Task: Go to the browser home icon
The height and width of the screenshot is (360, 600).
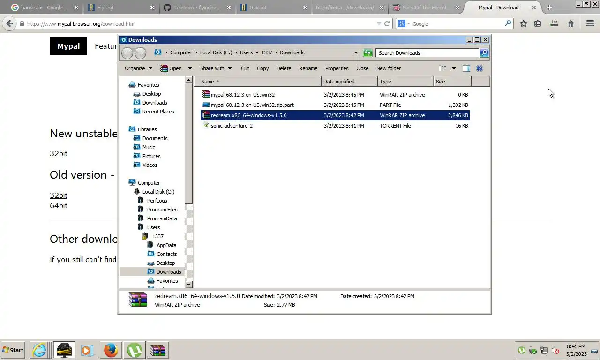Action: tap(571, 23)
